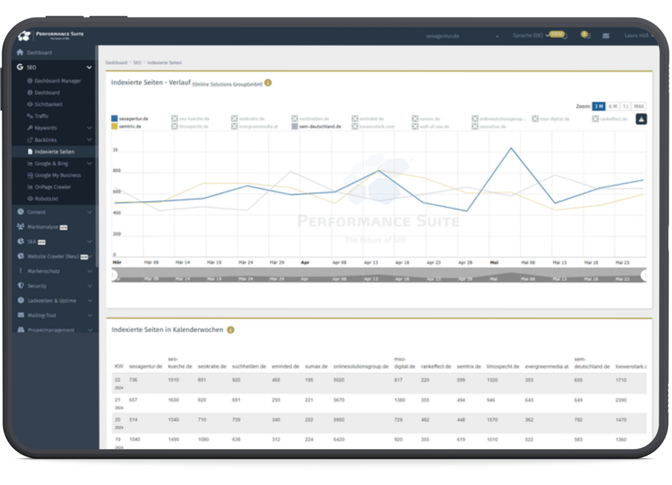Click the Indexierte Seiten page icon
This screenshot has height=485, width=672.
pyautogui.click(x=30, y=152)
